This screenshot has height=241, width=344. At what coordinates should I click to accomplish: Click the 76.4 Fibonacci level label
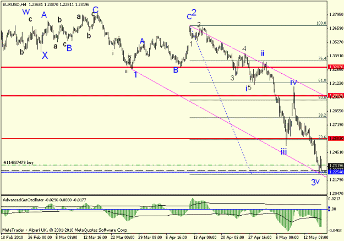click(323, 58)
